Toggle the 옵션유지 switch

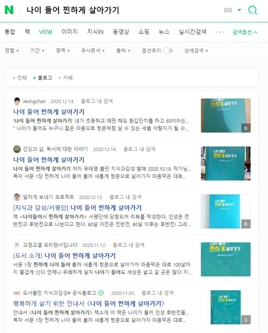point(168,50)
